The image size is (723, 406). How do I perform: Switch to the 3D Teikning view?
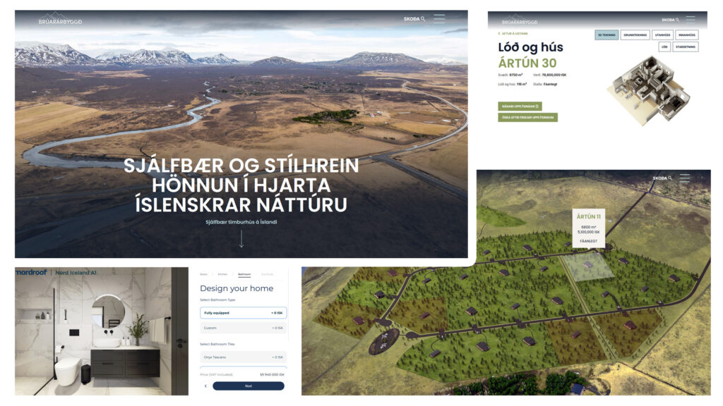[606, 35]
